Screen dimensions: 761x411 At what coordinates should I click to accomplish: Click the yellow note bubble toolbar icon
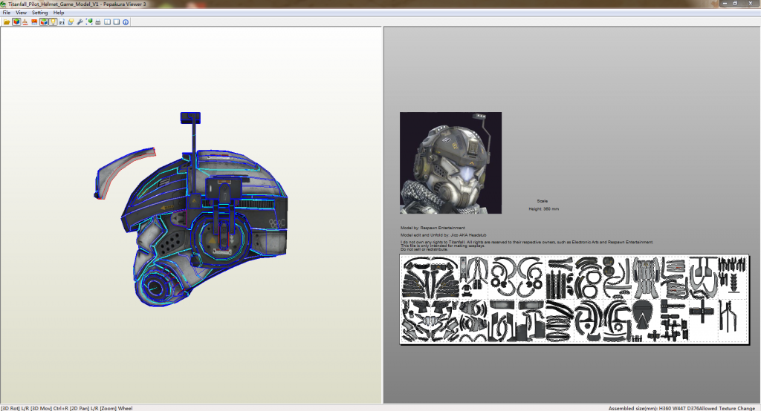coord(71,22)
